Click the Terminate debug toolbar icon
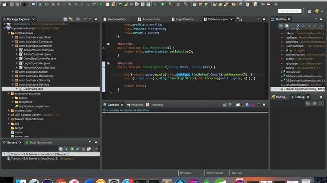 59,4
